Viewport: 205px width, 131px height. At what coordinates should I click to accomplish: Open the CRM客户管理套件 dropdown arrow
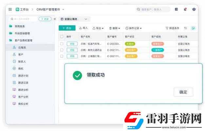point(63,9)
